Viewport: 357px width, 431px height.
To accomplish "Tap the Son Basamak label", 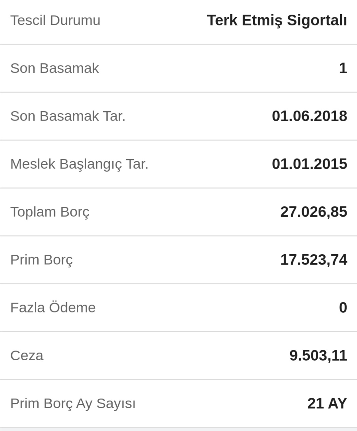I will tap(55, 68).
